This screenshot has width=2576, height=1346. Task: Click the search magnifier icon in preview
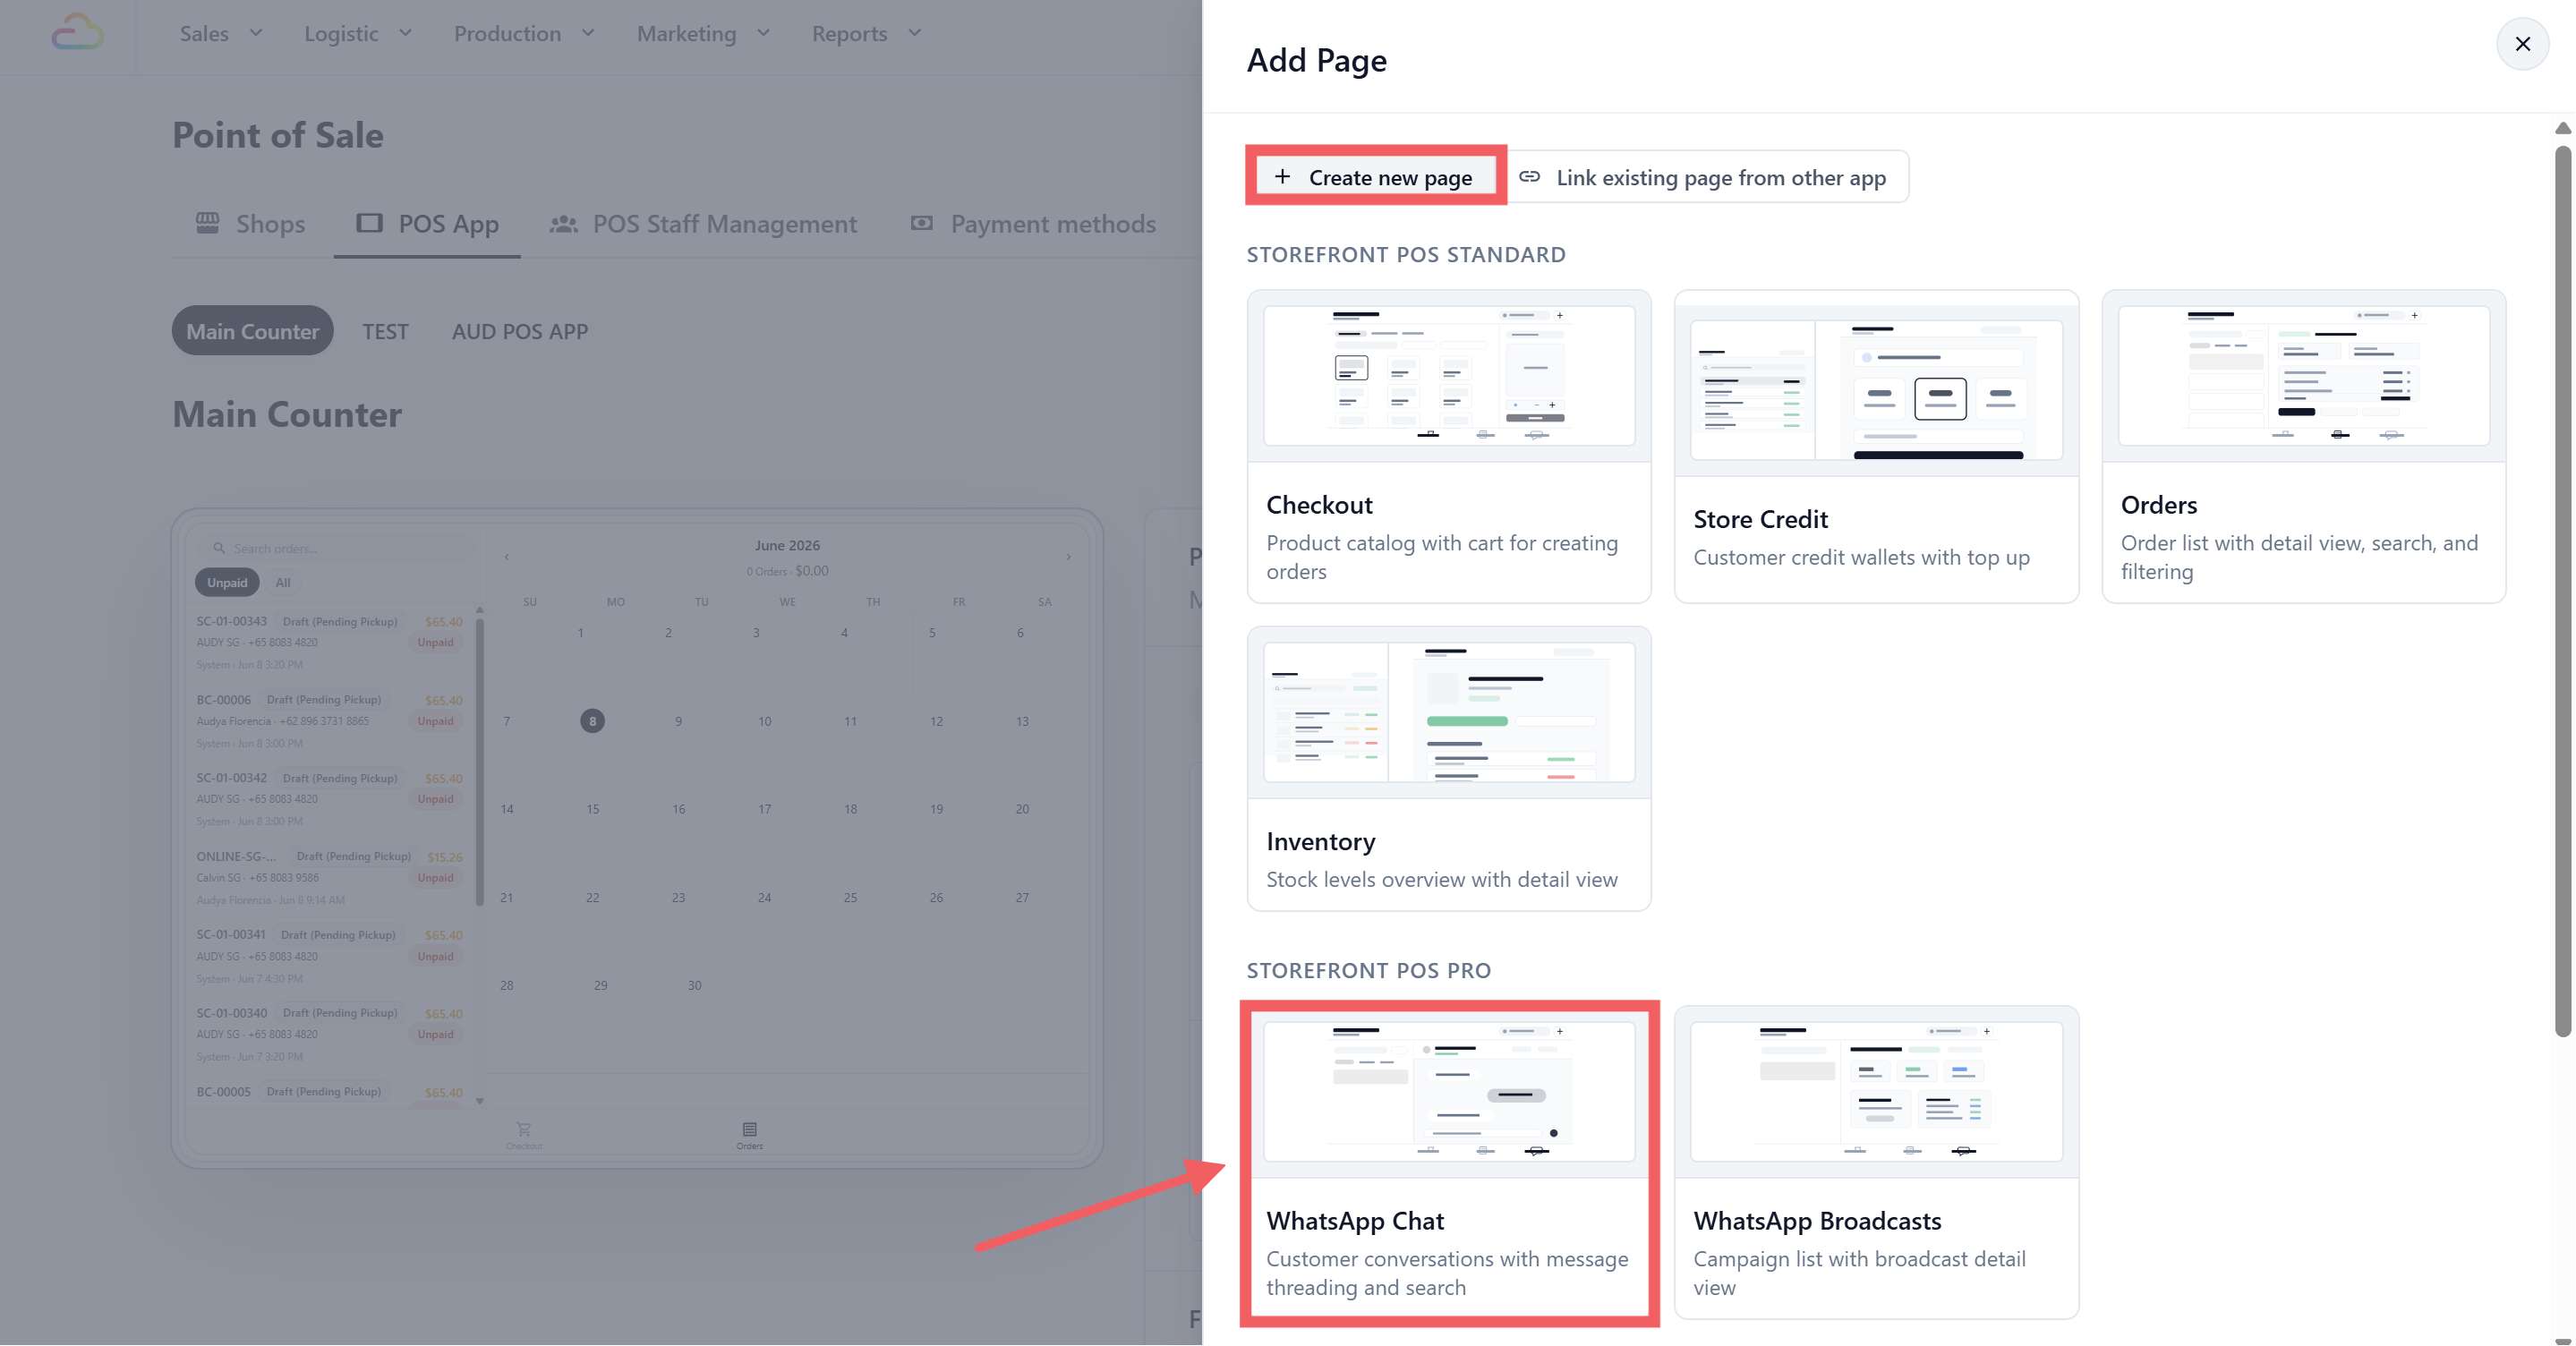(x=219, y=548)
